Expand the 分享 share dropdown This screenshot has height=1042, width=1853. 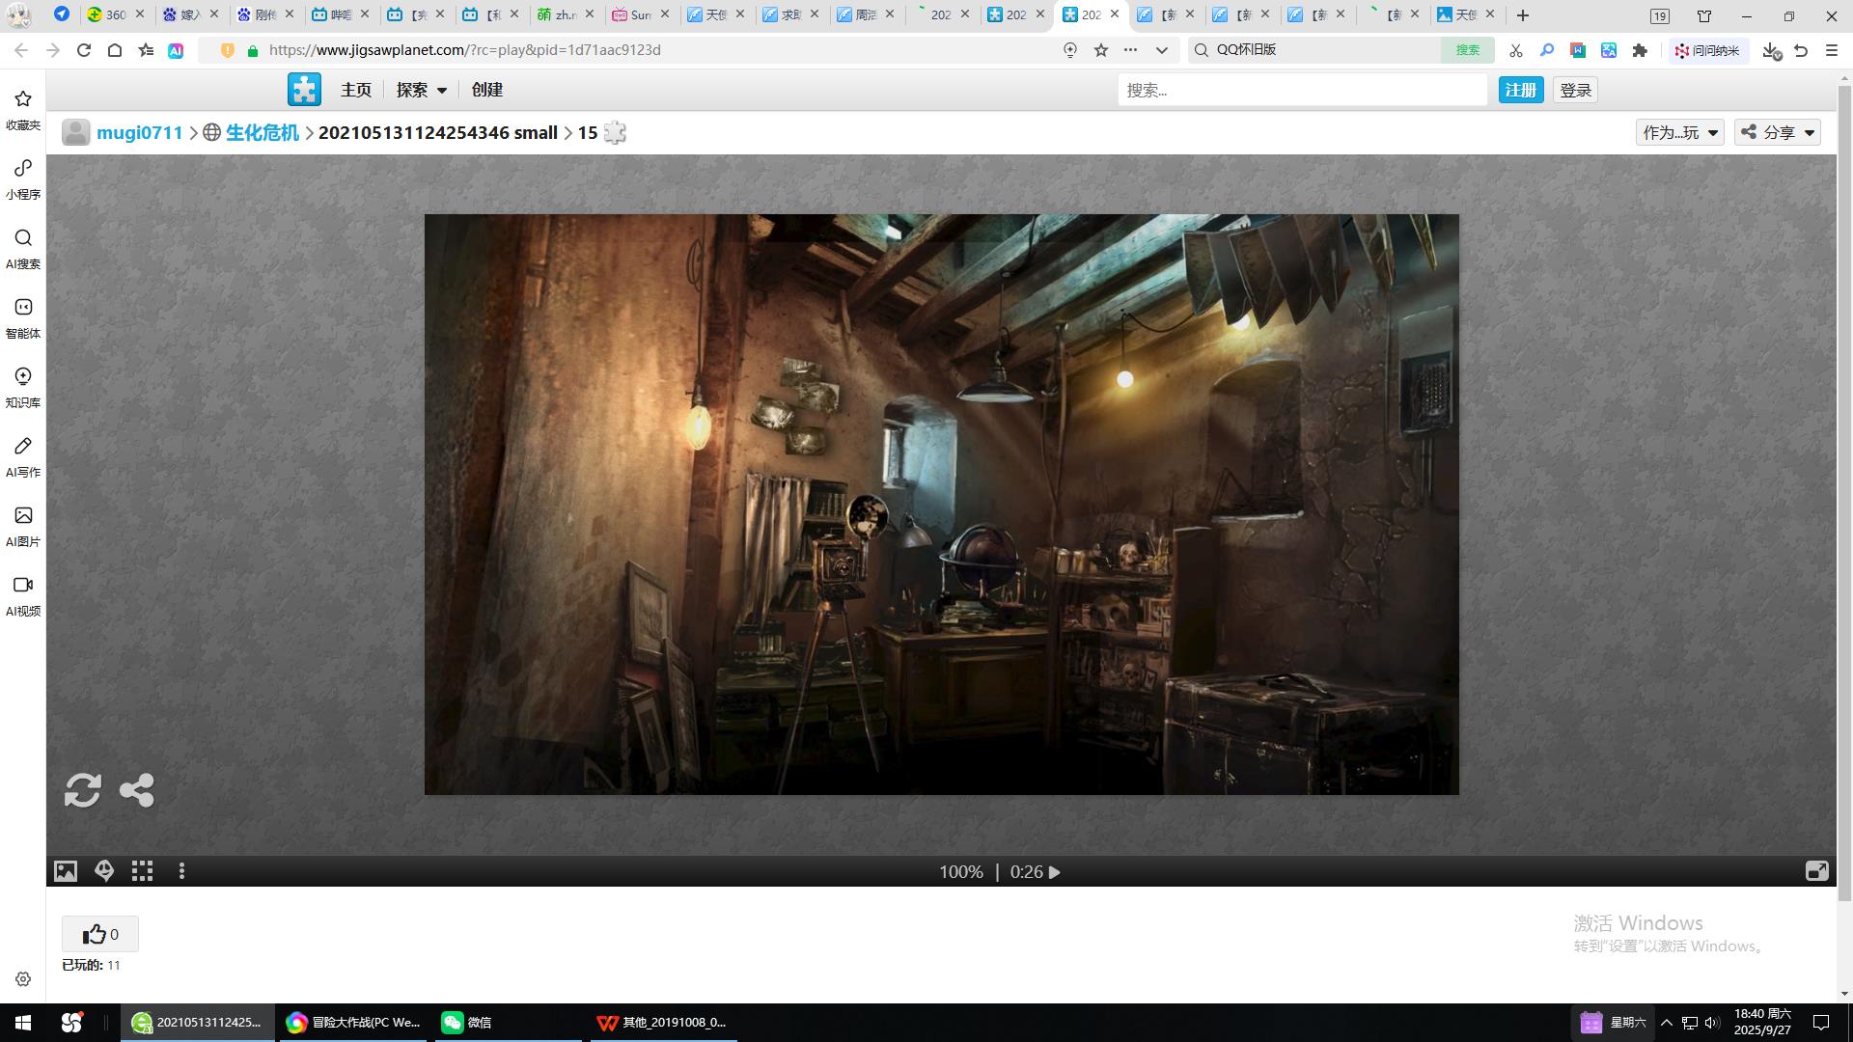tap(1778, 132)
